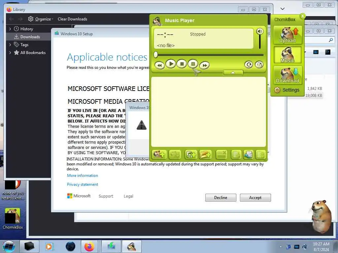Mute the Music Player speaker icon
Screen dimensions: 338x253
(260, 31)
